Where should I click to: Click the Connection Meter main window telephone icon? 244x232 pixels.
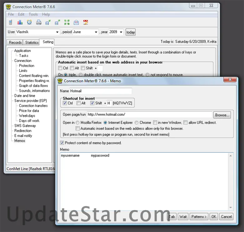point(8,7)
